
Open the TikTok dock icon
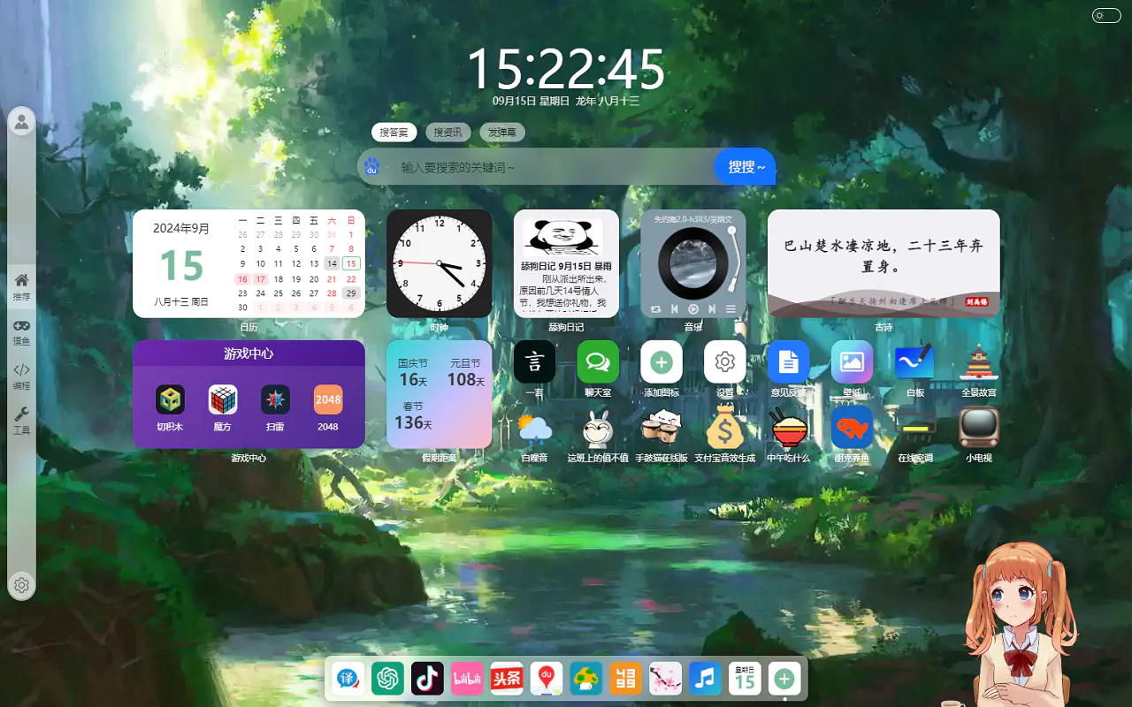(427, 679)
